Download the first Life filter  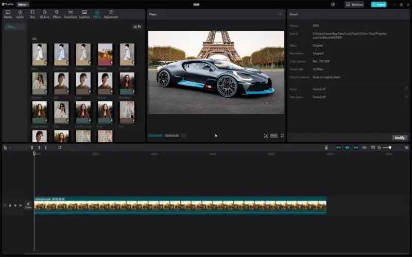(x=45, y=62)
